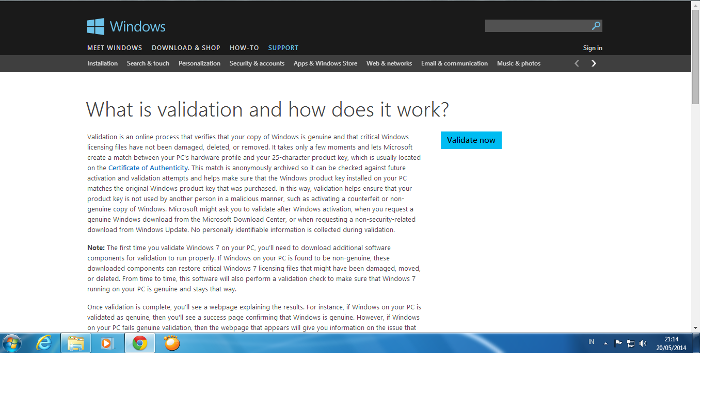Open the Certificate of Authenticity link
The width and height of the screenshot is (702, 396).
pyautogui.click(x=148, y=168)
